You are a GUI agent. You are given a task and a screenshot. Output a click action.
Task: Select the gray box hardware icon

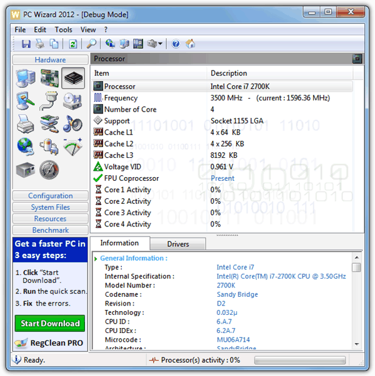26,170
